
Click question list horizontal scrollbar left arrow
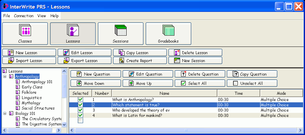[x=72, y=130]
